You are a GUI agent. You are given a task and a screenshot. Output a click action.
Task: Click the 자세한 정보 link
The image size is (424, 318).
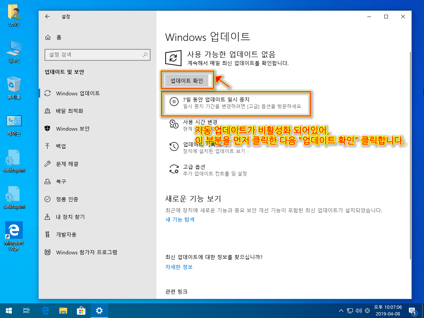pyautogui.click(x=179, y=267)
